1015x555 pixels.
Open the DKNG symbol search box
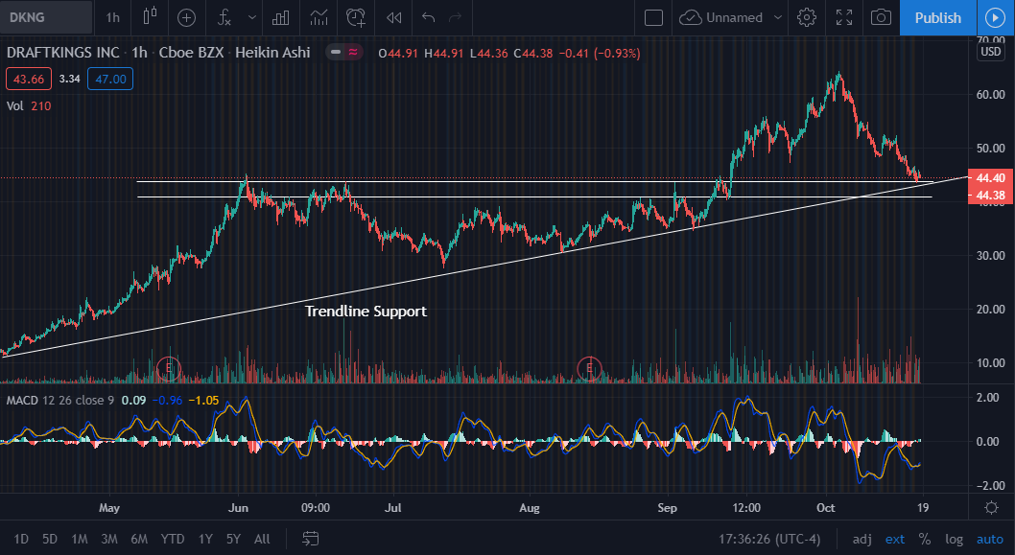pos(47,17)
